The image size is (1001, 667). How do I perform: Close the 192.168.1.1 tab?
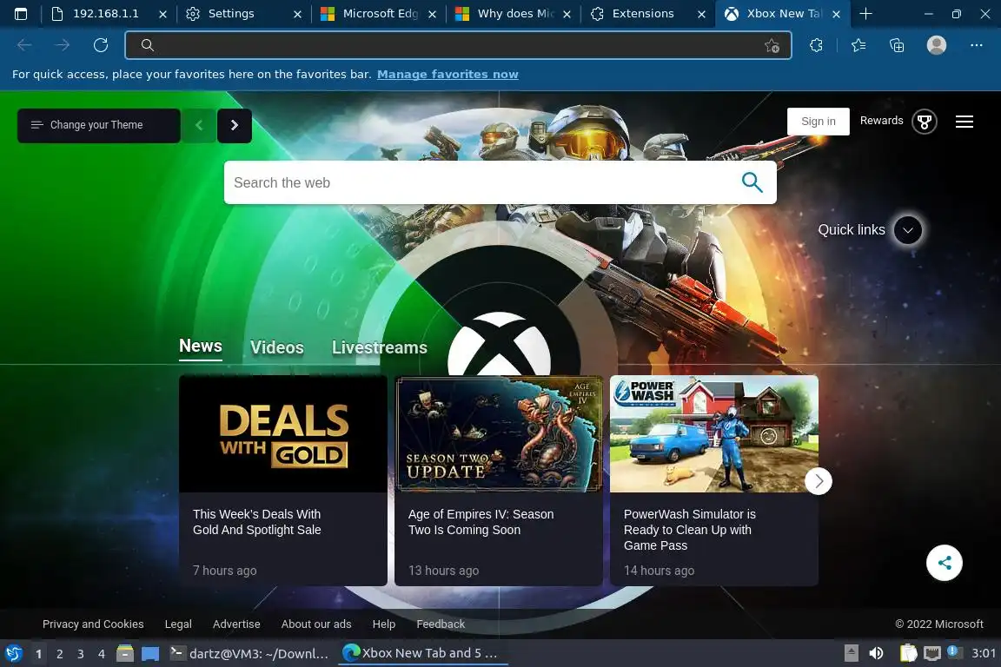tap(162, 14)
